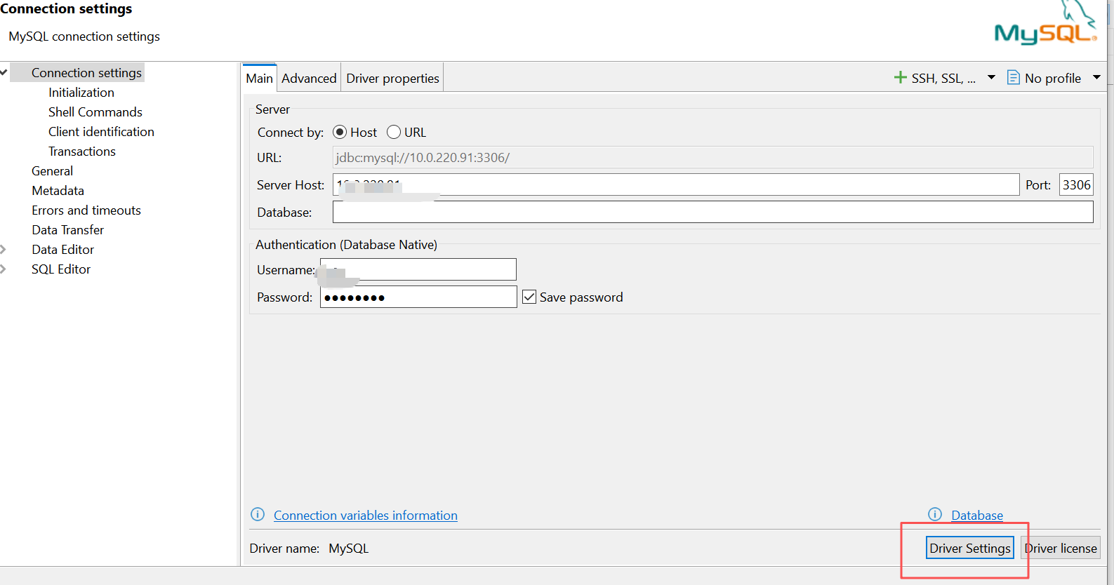Screen dimensions: 1114x585
Task: Open the Connection variables information link
Action: [x=365, y=516]
